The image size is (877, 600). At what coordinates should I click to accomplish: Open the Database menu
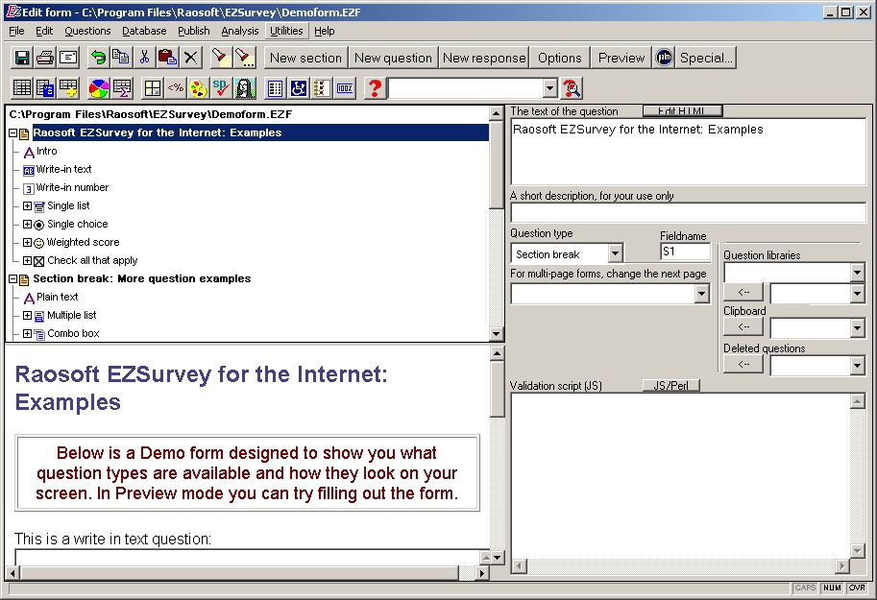click(144, 31)
